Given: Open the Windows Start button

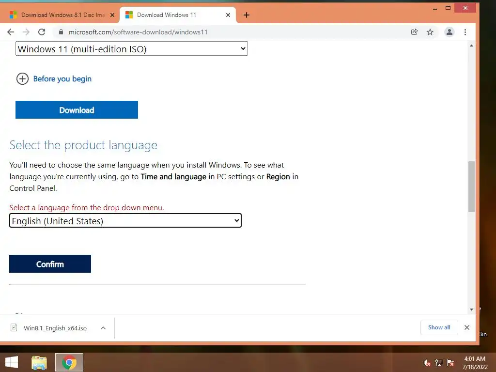Looking at the screenshot, I should [x=12, y=362].
